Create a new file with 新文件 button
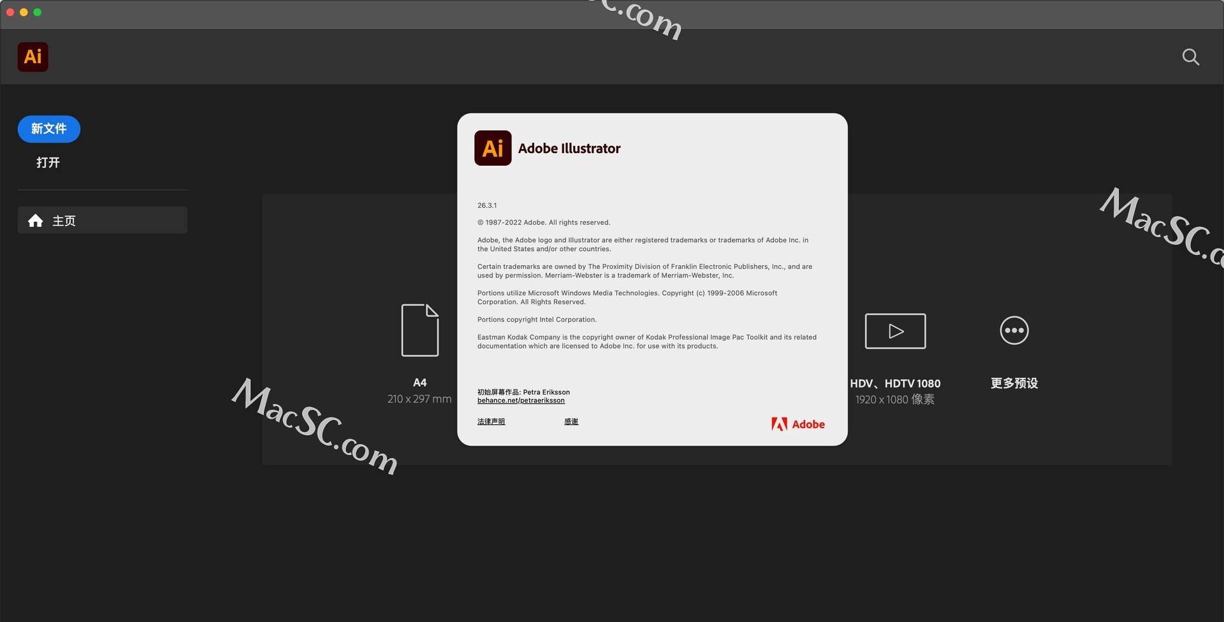This screenshot has width=1224, height=622. coord(49,129)
